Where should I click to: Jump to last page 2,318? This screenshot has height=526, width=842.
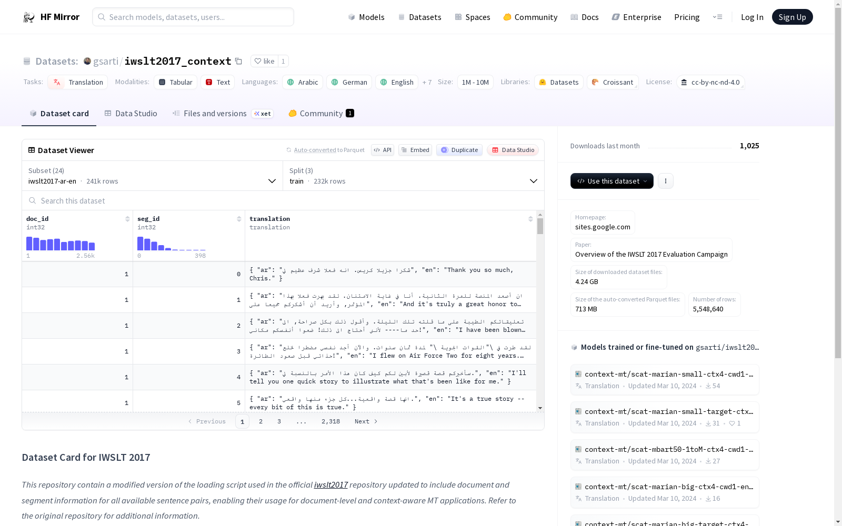click(330, 421)
